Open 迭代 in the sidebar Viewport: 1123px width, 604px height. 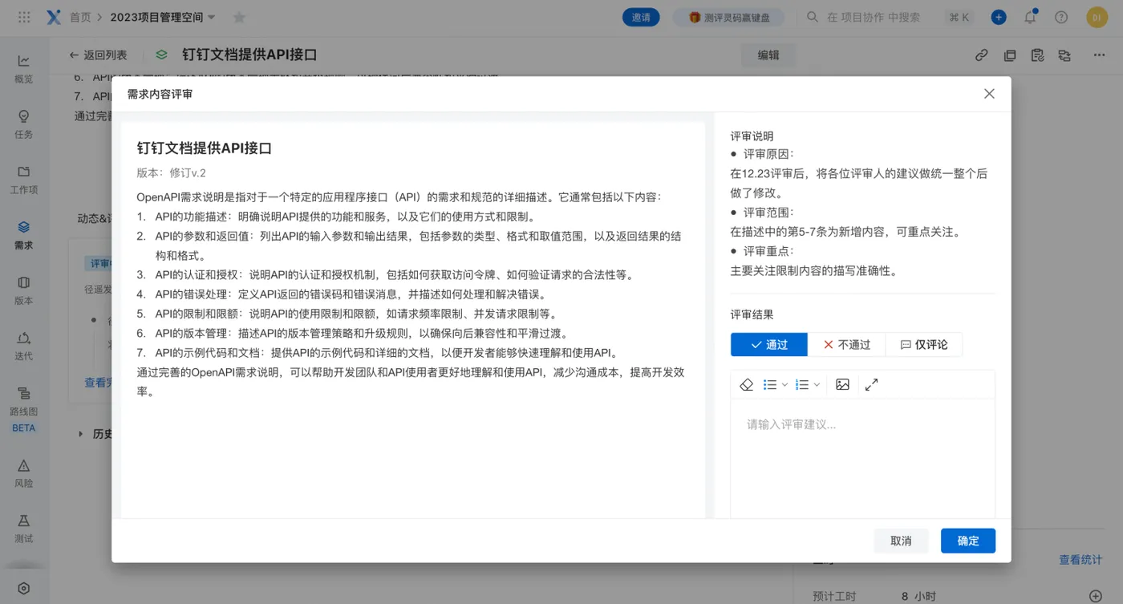coord(24,346)
